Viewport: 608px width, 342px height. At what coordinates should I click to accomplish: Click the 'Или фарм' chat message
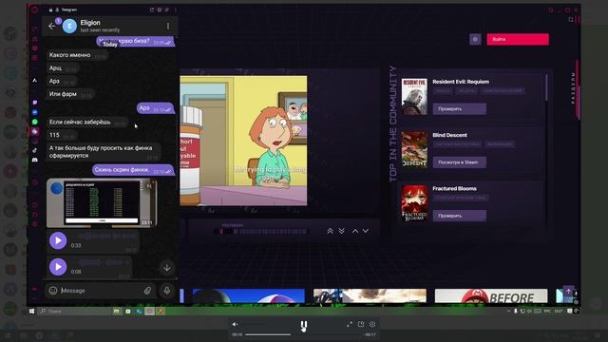click(70, 94)
